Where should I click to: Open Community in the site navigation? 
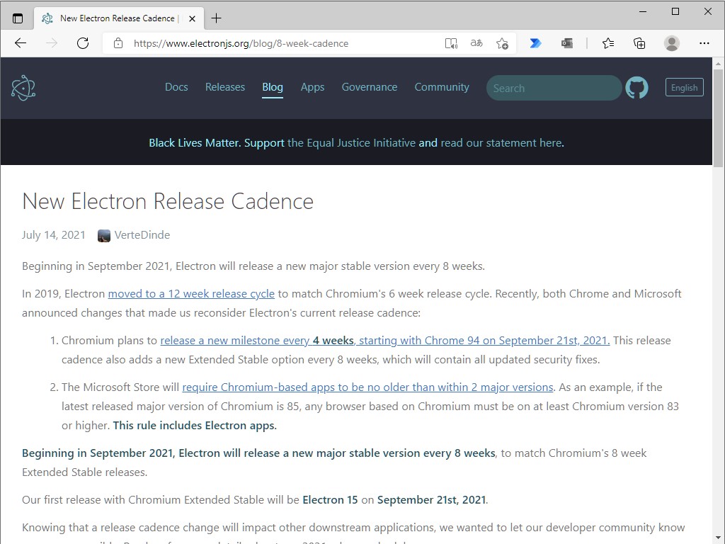coord(442,87)
